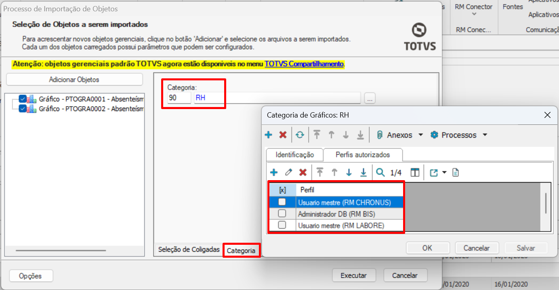Screen dimensions: 559x290
Task: Check the Administrador DB (RM BIS) profile box
Action: [282, 213]
